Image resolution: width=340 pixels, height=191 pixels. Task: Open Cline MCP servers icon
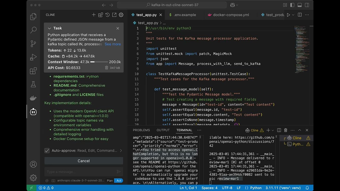coord(101,15)
